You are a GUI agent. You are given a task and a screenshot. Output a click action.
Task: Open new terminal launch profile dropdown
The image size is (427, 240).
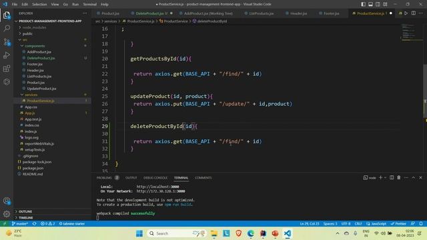(x=385, y=177)
